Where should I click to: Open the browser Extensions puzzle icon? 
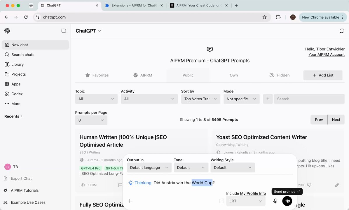(278, 17)
